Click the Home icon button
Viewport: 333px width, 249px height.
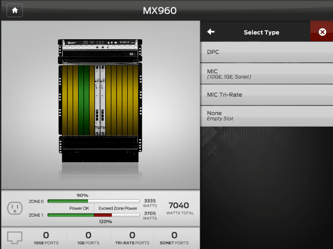tap(15, 10)
